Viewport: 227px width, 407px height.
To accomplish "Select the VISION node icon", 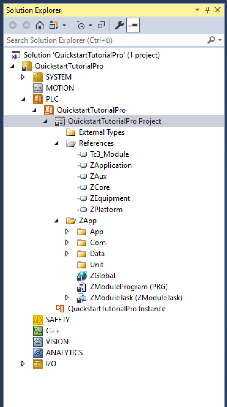I will click(x=38, y=342).
